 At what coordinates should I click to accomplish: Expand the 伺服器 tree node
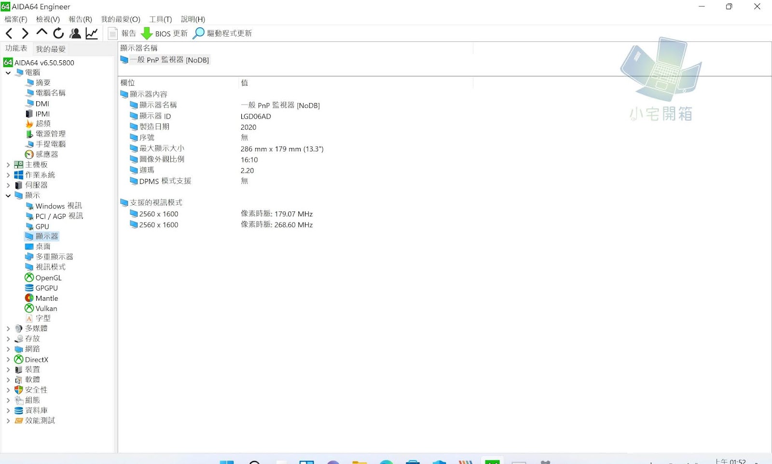[x=8, y=185]
